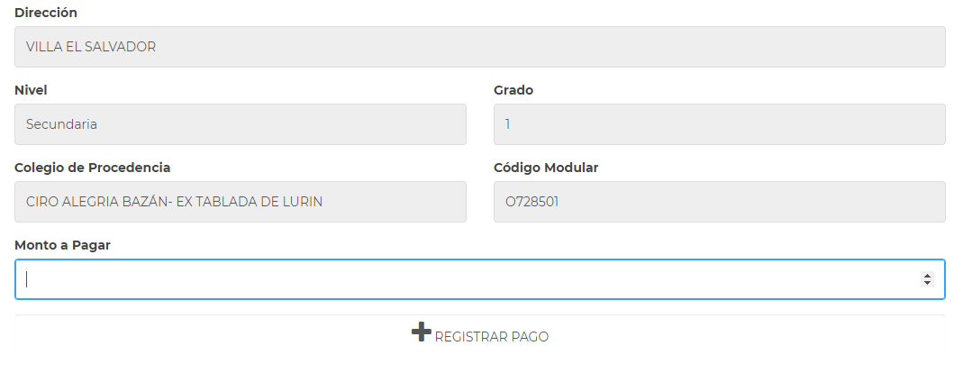Click the Código Modular label
The height and width of the screenshot is (373, 972).
click(x=546, y=168)
